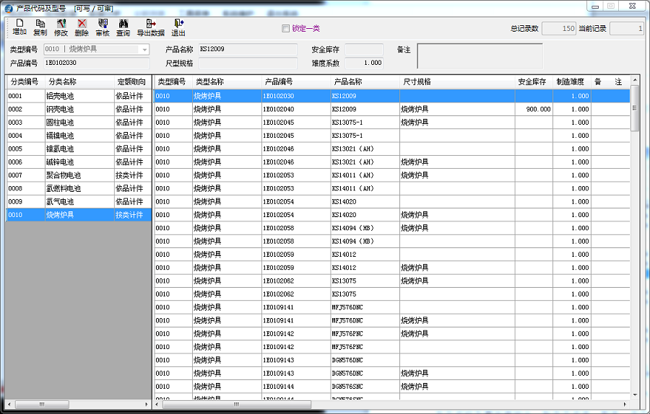Open the 类型编号 dropdown list

pyautogui.click(x=144, y=50)
